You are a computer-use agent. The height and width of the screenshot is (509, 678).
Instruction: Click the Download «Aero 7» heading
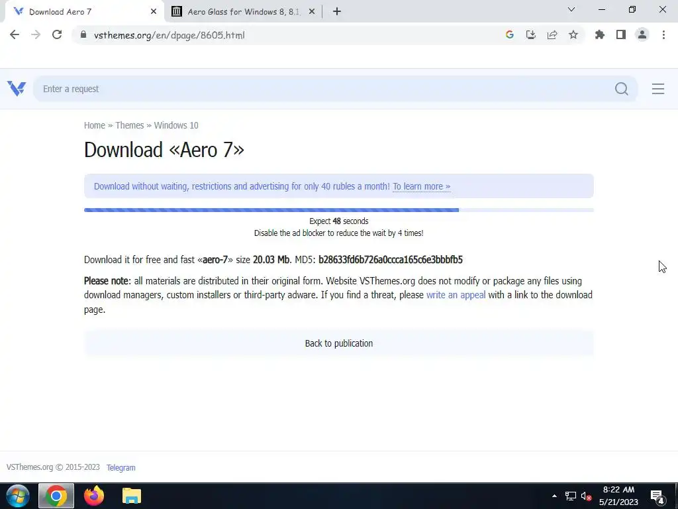[164, 150]
